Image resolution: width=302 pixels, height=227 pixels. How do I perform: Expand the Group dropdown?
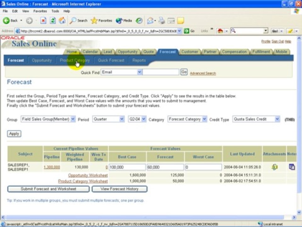[73, 119]
